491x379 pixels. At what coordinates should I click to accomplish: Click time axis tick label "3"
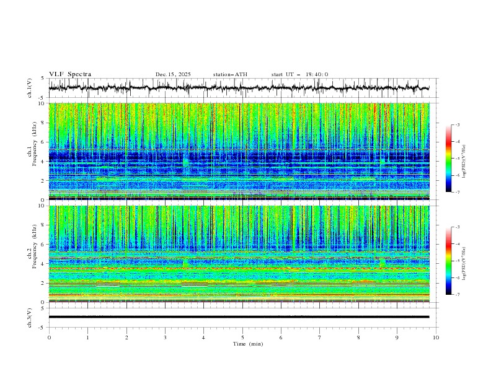point(165,338)
